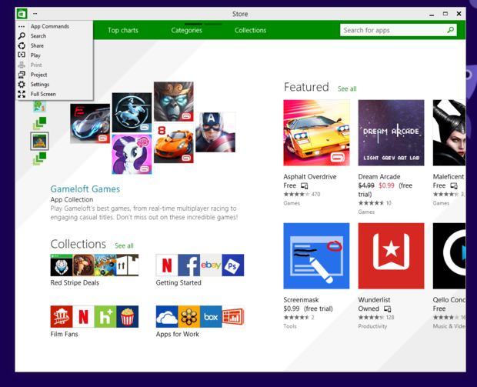Open the Screenmask app tile
This screenshot has height=387, width=477.
316,256
